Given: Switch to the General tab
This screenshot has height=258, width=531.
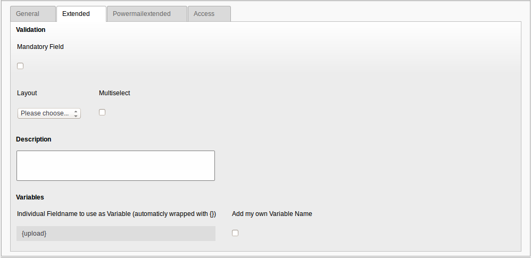Looking at the screenshot, I should click(28, 14).
